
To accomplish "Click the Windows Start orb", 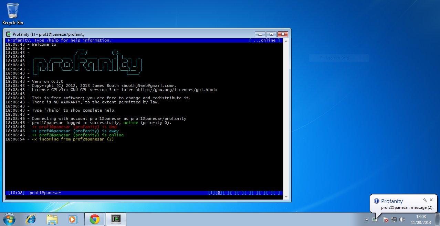I will tap(9, 219).
